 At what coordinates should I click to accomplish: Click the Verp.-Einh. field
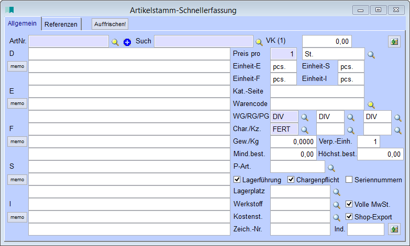(x=369, y=142)
